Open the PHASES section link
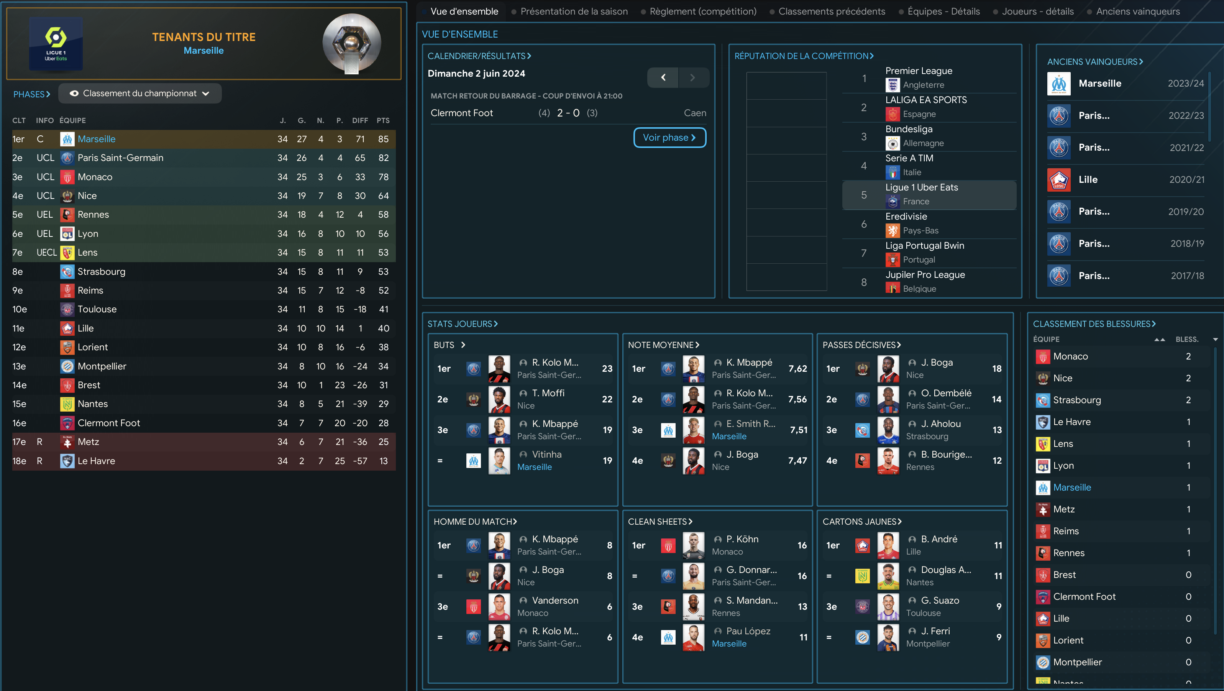1224x691 pixels. click(31, 94)
